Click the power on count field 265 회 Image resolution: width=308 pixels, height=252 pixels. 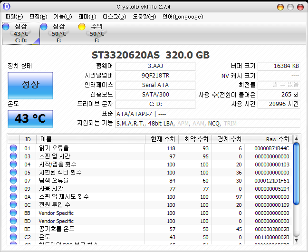(279, 95)
